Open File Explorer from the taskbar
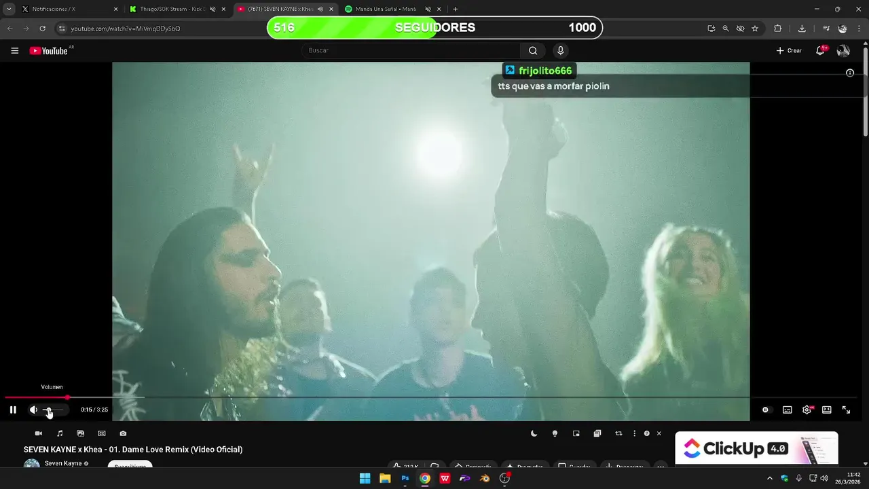This screenshot has width=869, height=489. click(385, 478)
